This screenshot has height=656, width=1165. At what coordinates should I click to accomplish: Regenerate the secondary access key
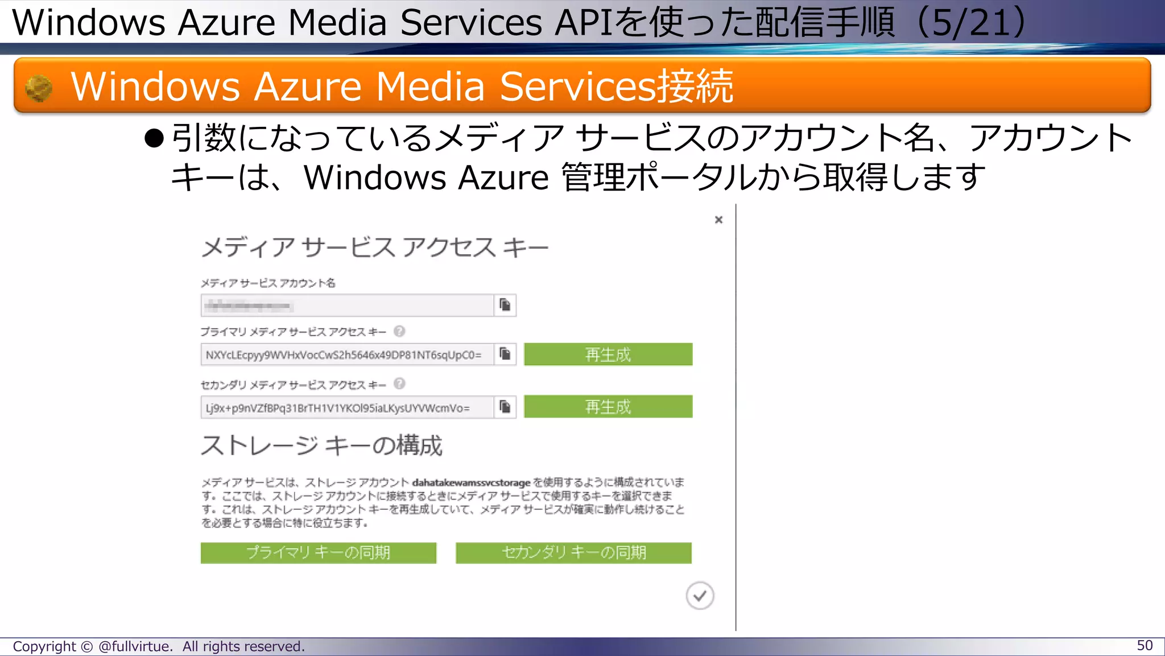pos(608,407)
